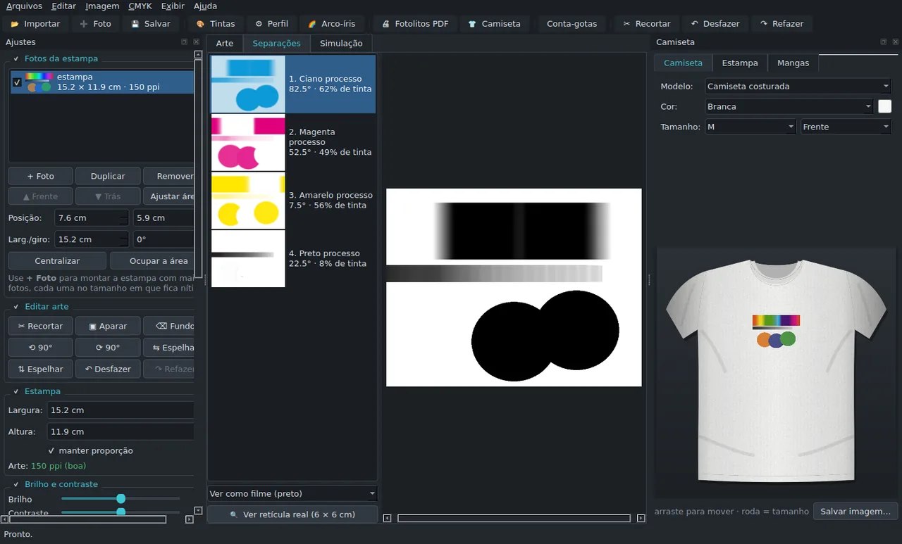Image resolution: width=902 pixels, height=544 pixels.
Task: Export Fotolitos PDF
Action: point(415,23)
